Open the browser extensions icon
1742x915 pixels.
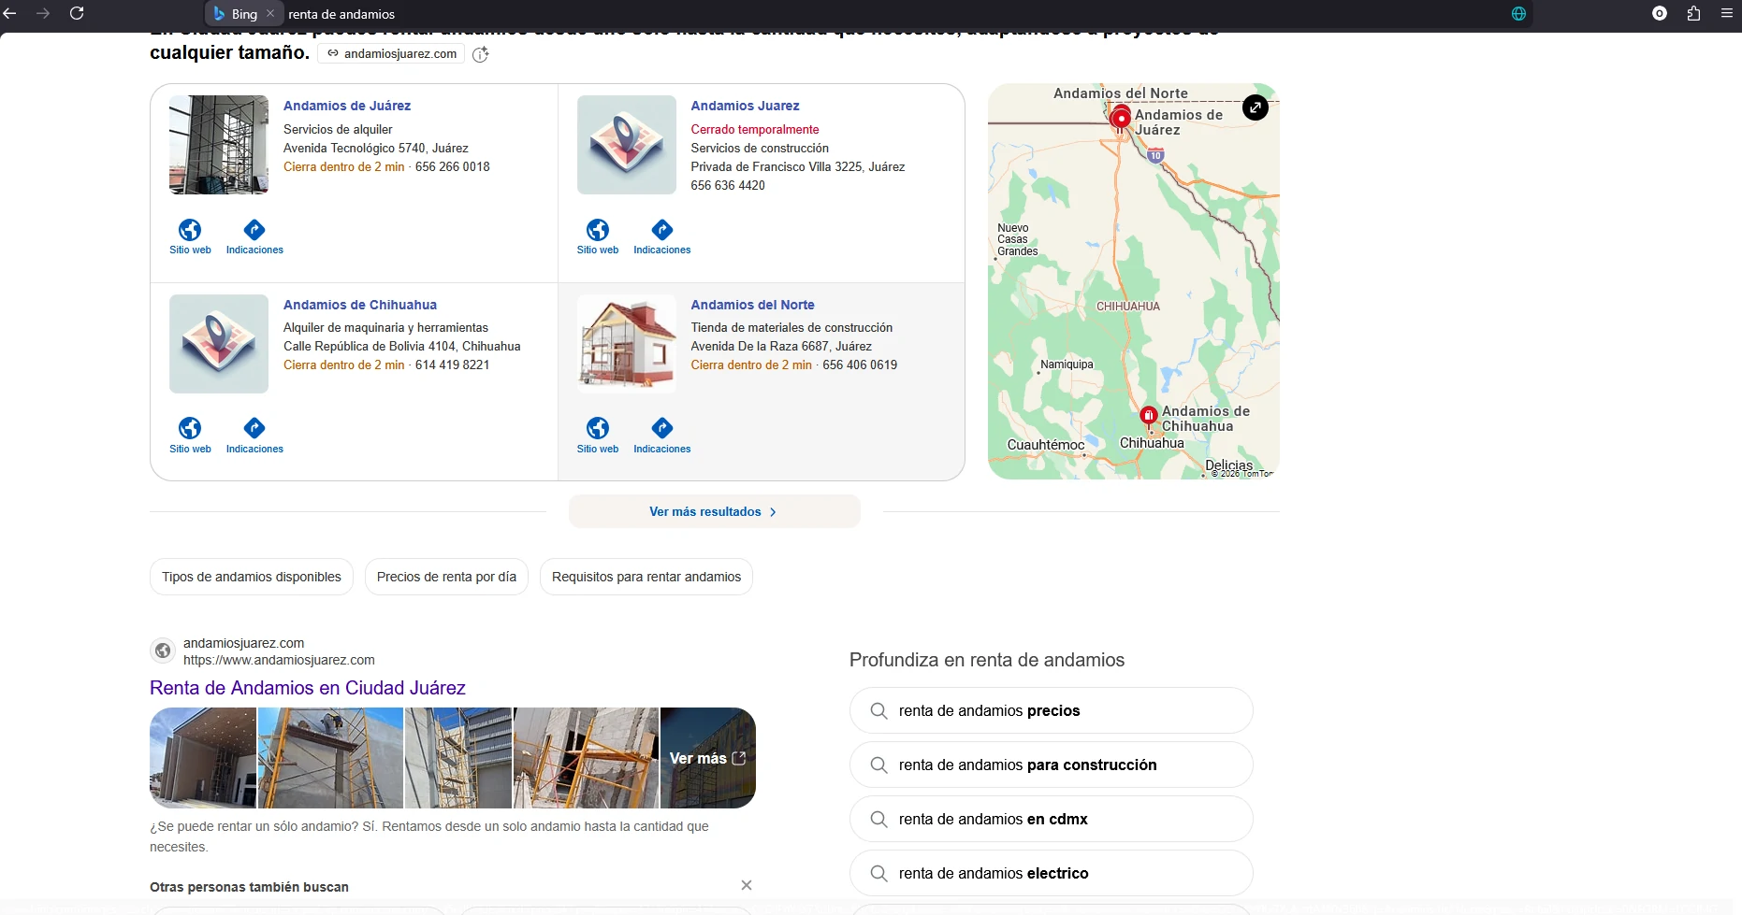(1693, 13)
